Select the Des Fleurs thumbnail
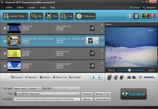Screen dimensions: 158x109 pos(14,53)
